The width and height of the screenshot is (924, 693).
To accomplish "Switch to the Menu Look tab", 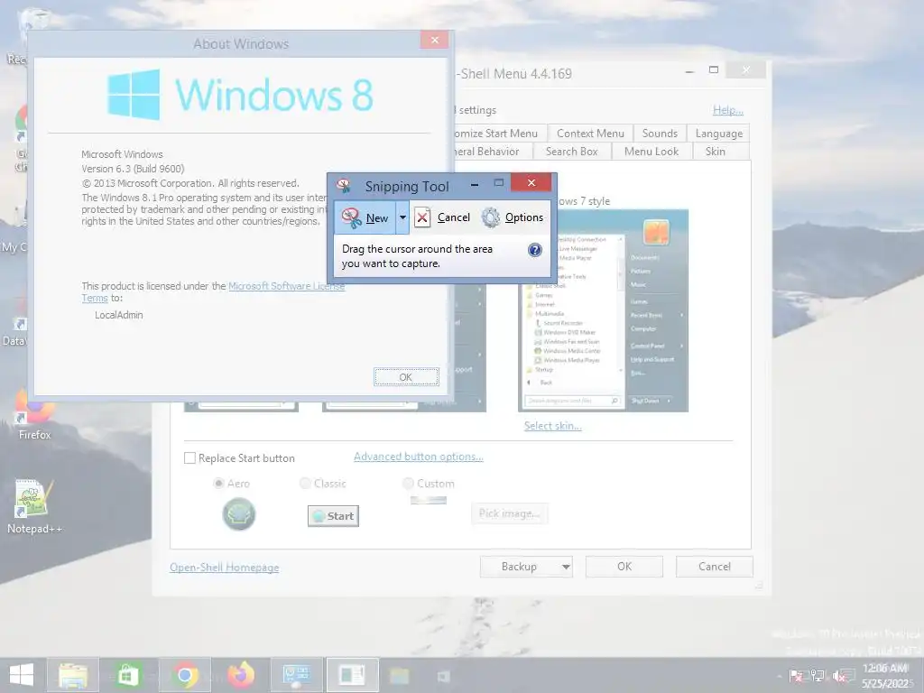I will tap(651, 152).
